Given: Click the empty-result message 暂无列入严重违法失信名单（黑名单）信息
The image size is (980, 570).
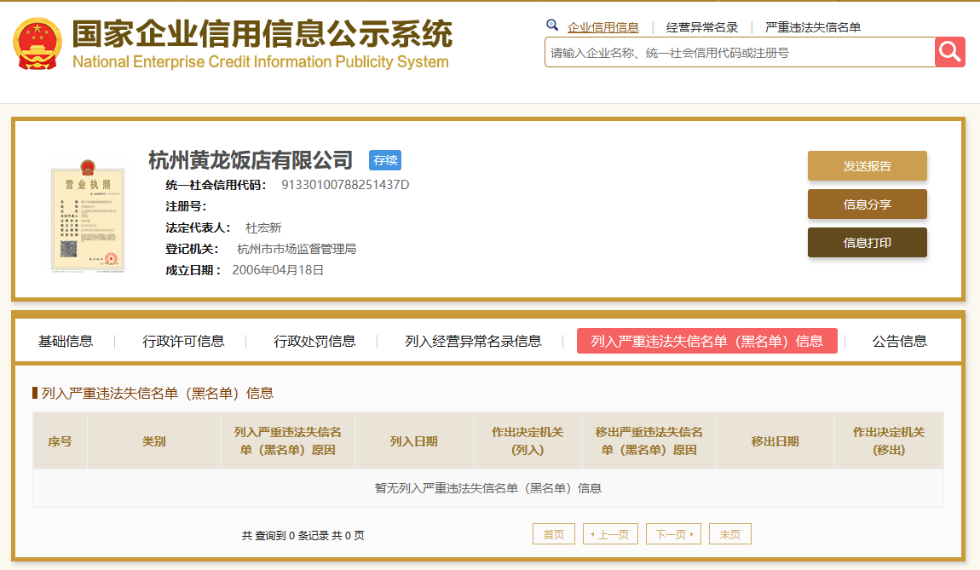Looking at the screenshot, I should pos(488,488).
